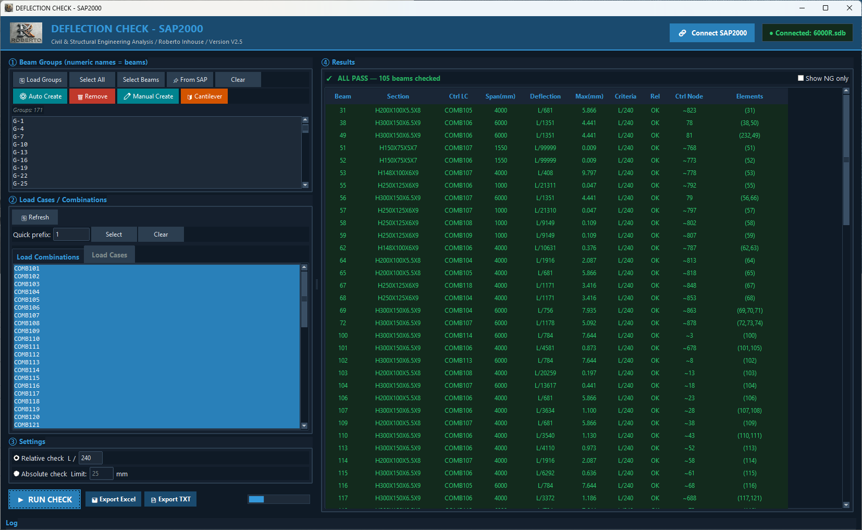The height and width of the screenshot is (530, 862).
Task: Click the Elements column header
Action: click(x=749, y=96)
